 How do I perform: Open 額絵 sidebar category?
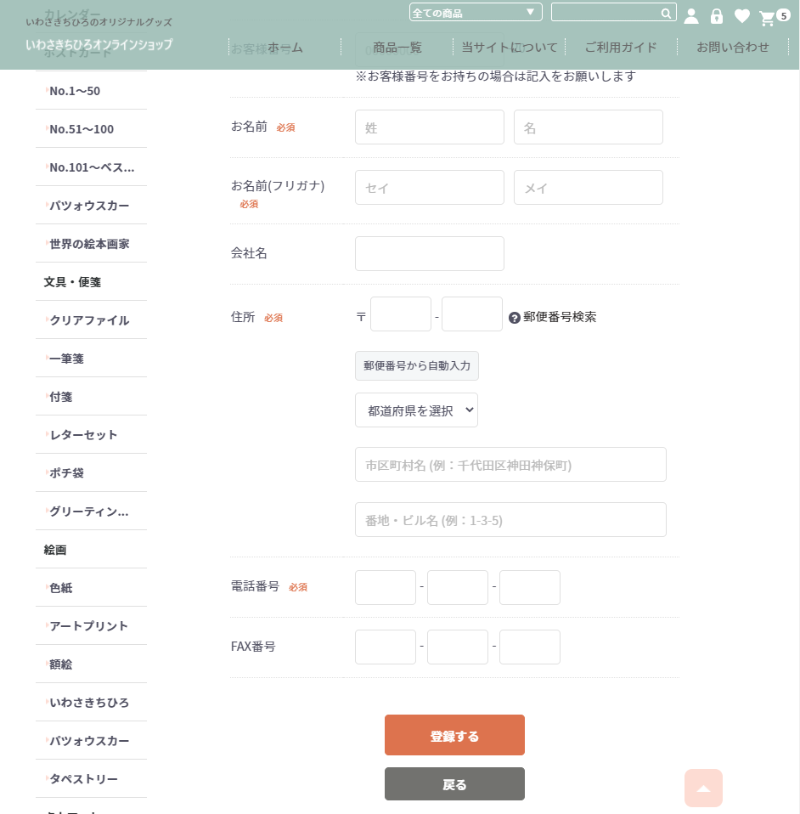[92, 664]
